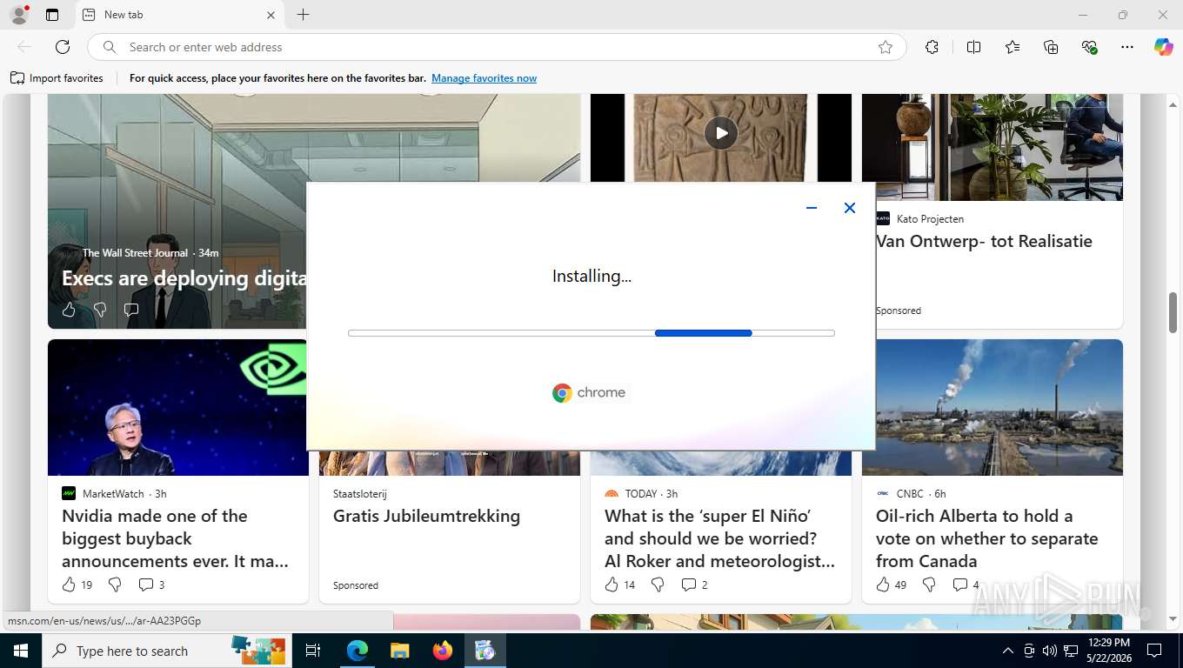Like the CNBC Alberta article
Screen dimensions: 1183x668
pyautogui.click(x=891, y=584)
